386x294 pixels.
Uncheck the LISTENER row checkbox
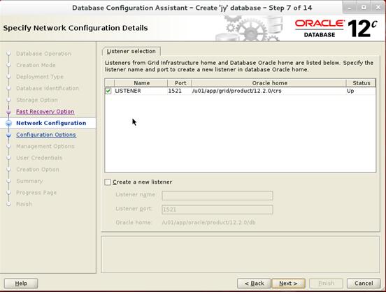click(108, 91)
